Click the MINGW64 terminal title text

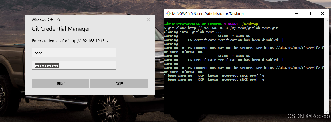[x=208, y=14]
